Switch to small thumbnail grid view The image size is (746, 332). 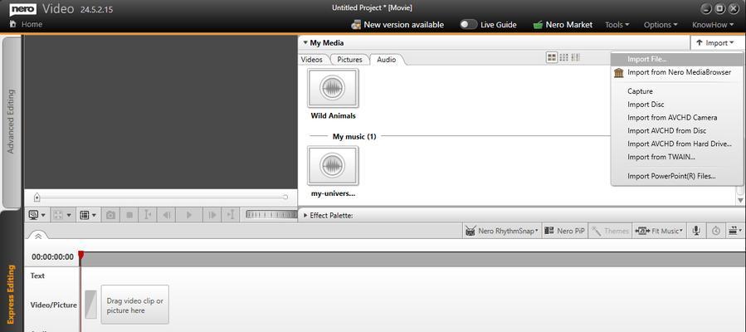click(x=563, y=57)
